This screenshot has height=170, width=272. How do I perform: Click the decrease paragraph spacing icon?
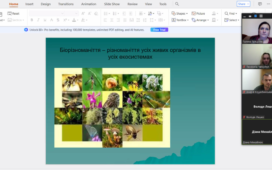[145, 20]
